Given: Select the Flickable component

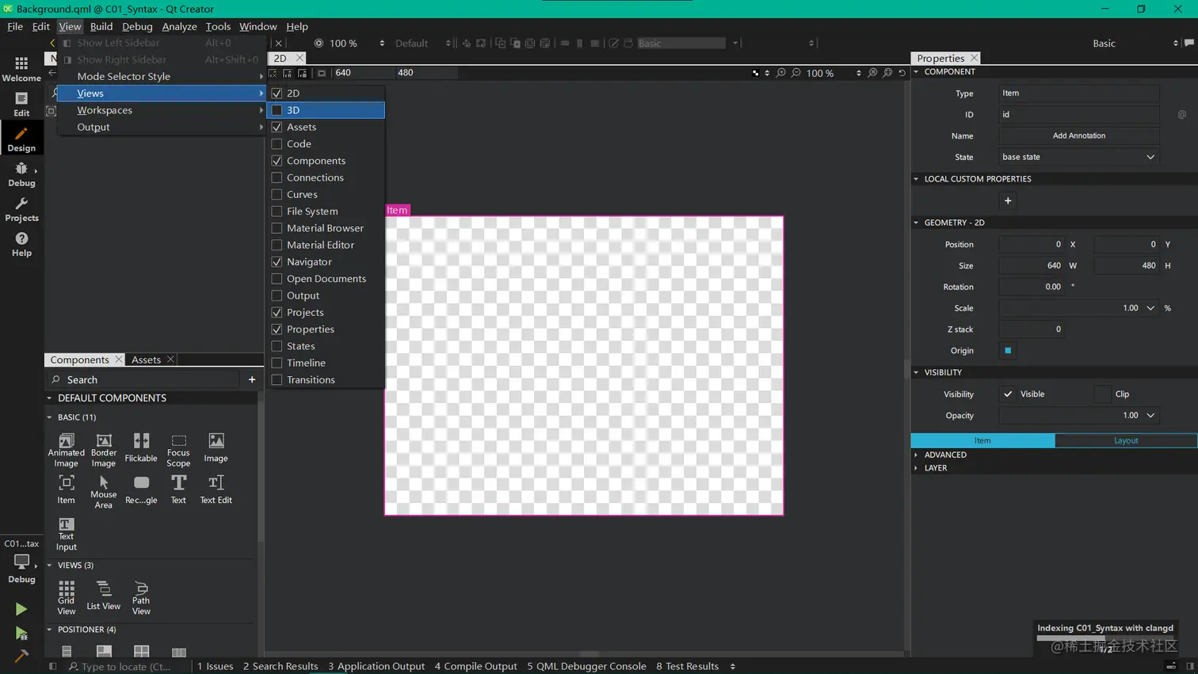Looking at the screenshot, I should pos(141,447).
